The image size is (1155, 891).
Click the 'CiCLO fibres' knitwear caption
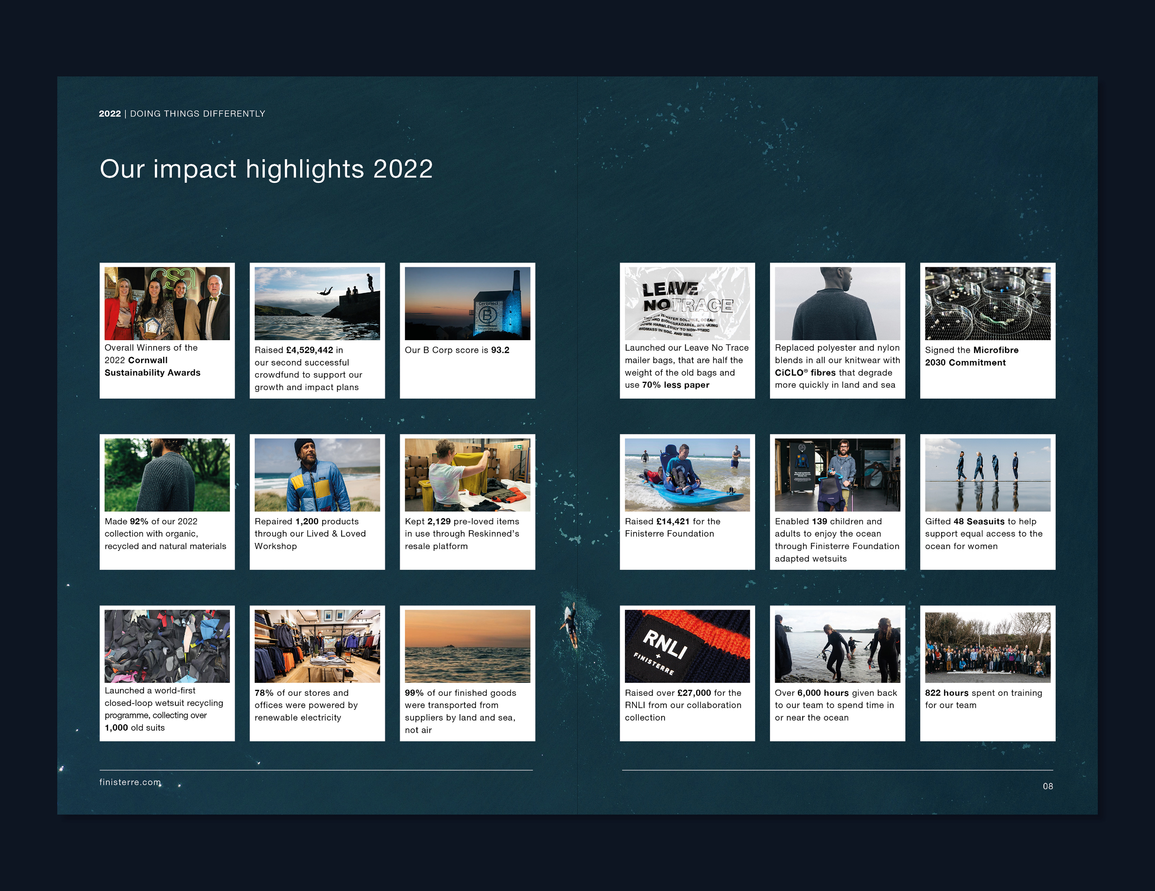[837, 366]
